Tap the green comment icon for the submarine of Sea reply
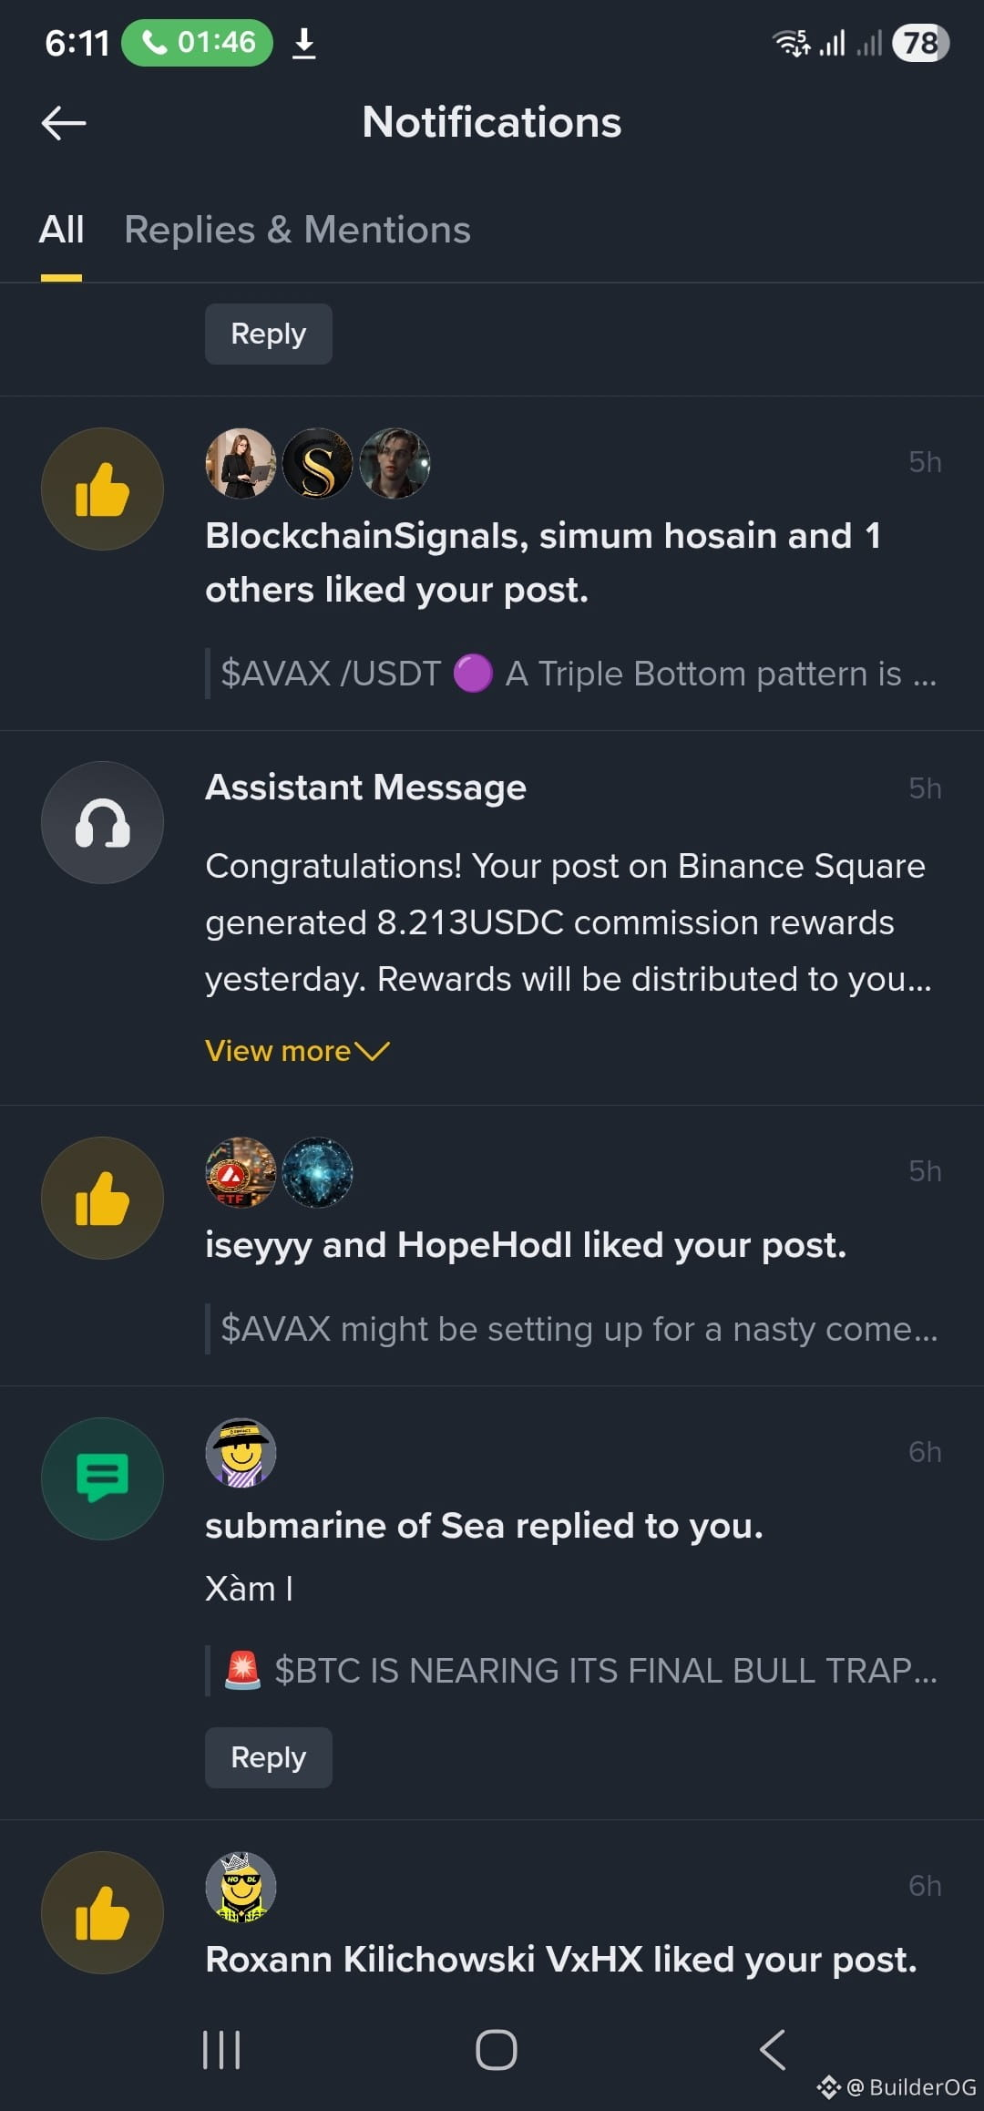This screenshot has width=984, height=2111. [102, 1478]
